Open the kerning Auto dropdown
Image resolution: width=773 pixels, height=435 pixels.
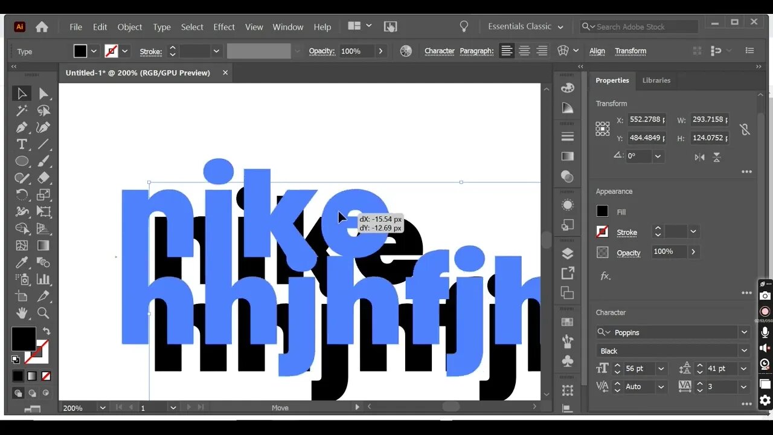click(x=661, y=387)
